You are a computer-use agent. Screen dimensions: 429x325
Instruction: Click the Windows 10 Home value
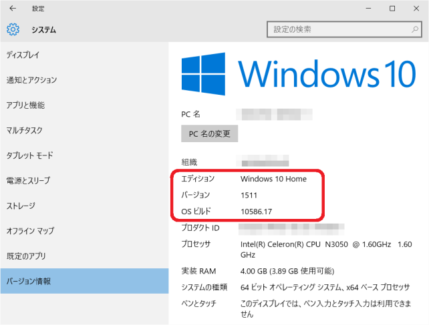pos(273,179)
